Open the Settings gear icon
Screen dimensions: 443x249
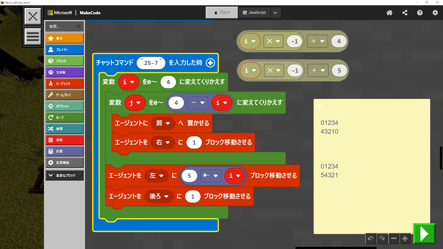pyautogui.click(x=435, y=13)
